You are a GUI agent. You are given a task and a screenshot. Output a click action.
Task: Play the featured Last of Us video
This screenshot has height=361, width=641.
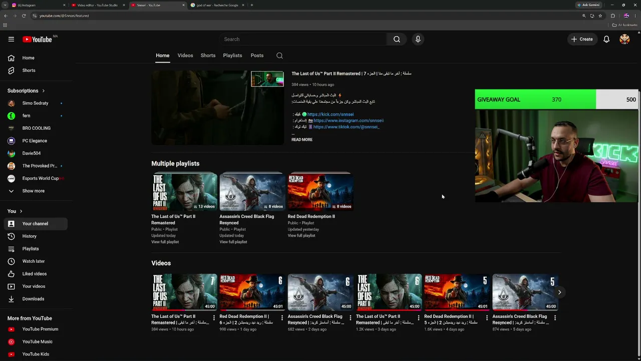click(x=217, y=108)
